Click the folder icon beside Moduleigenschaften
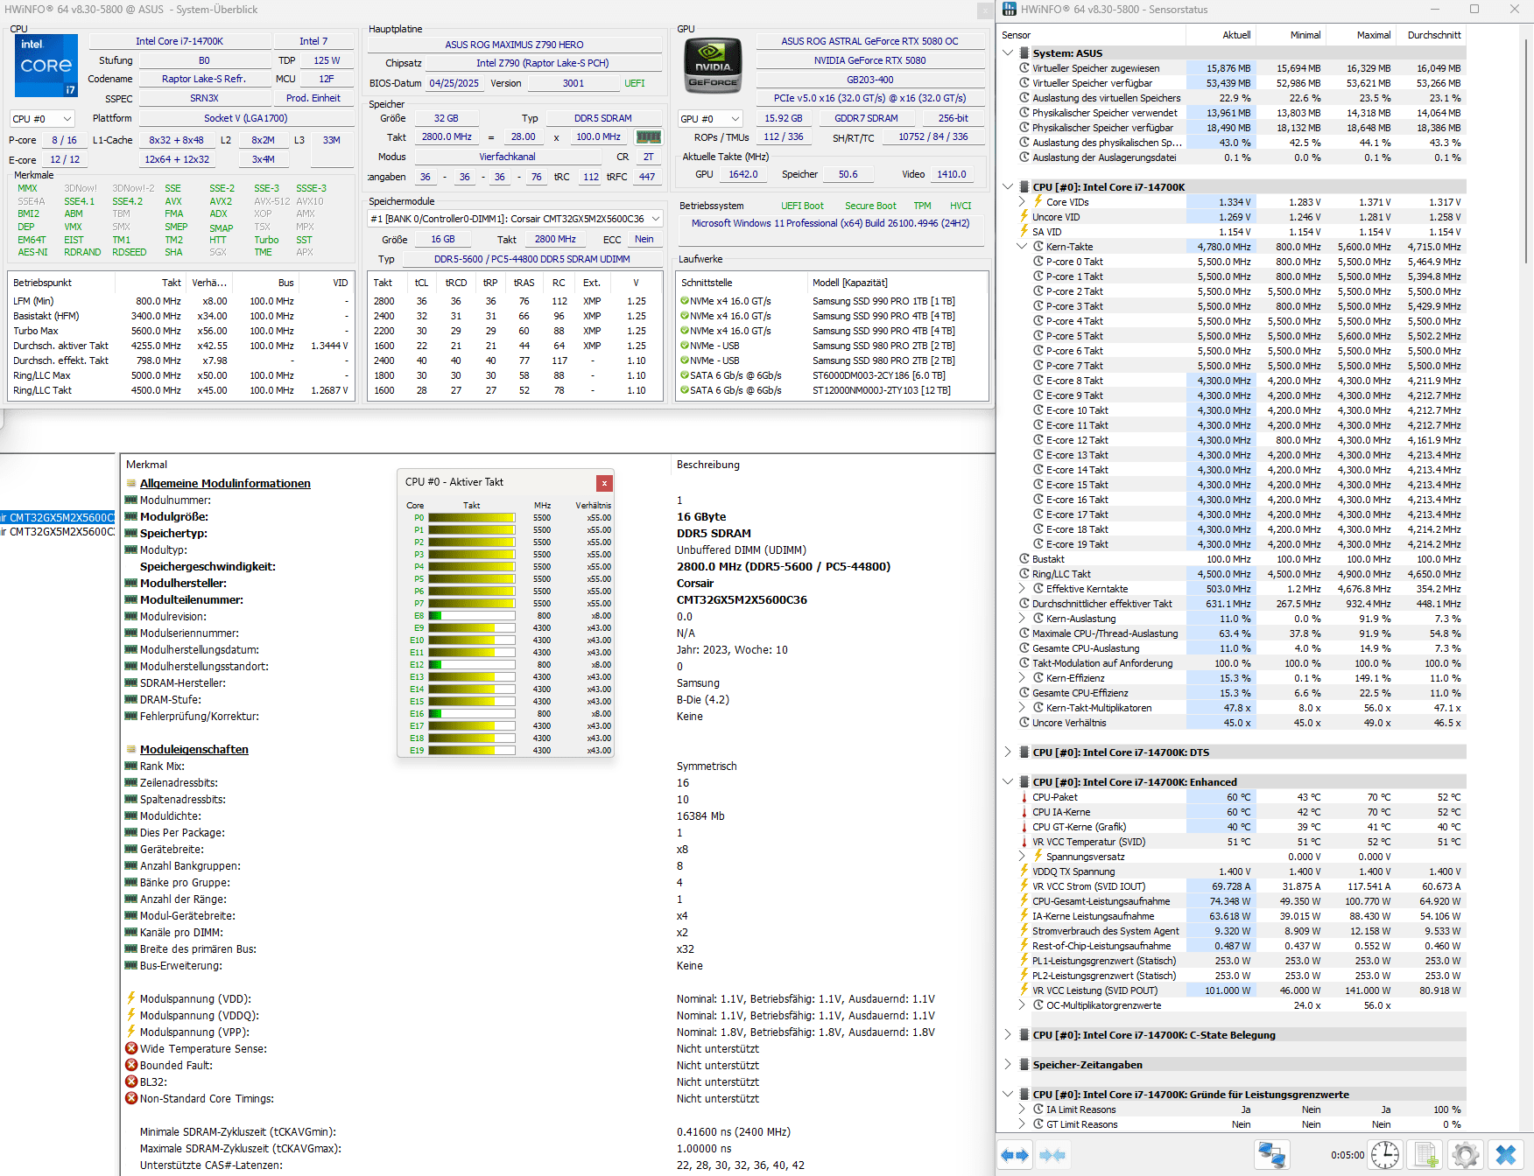1534x1176 pixels. click(x=131, y=750)
